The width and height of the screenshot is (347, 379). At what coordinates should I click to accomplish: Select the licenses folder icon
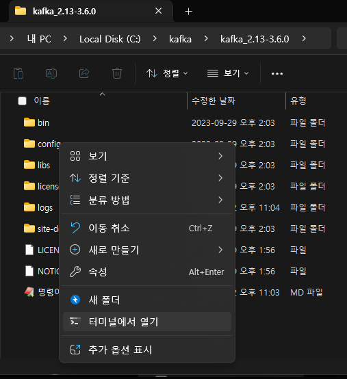click(x=29, y=186)
